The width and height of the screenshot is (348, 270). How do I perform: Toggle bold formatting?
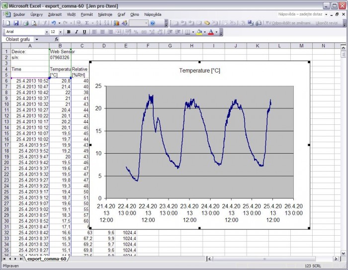(69, 32)
